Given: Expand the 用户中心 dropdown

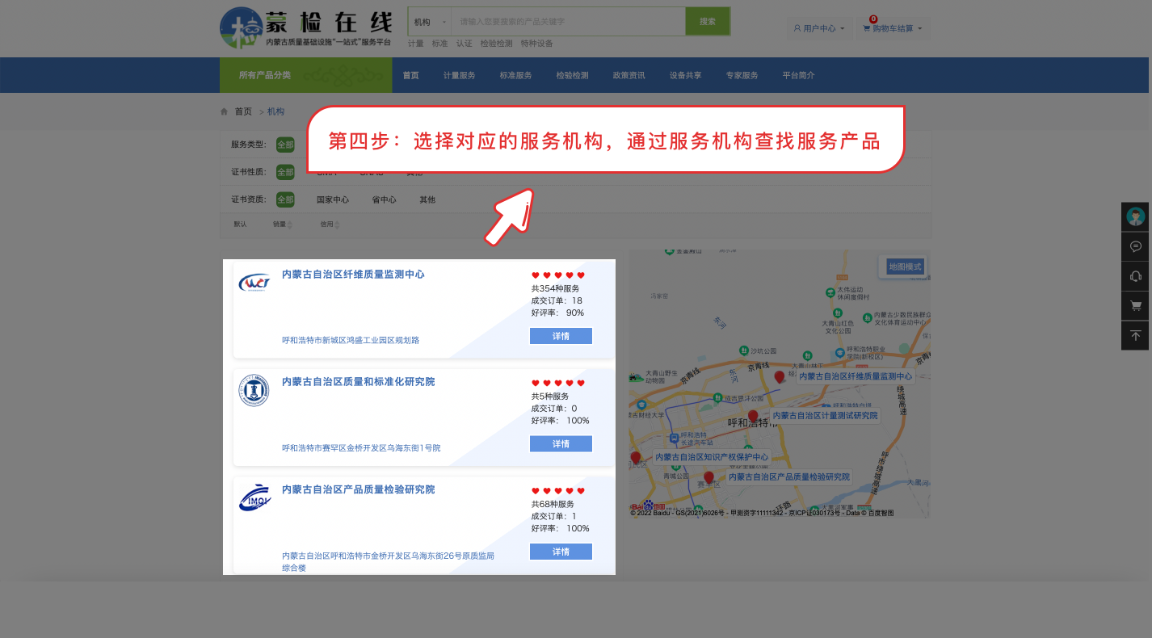Looking at the screenshot, I should click(x=819, y=28).
